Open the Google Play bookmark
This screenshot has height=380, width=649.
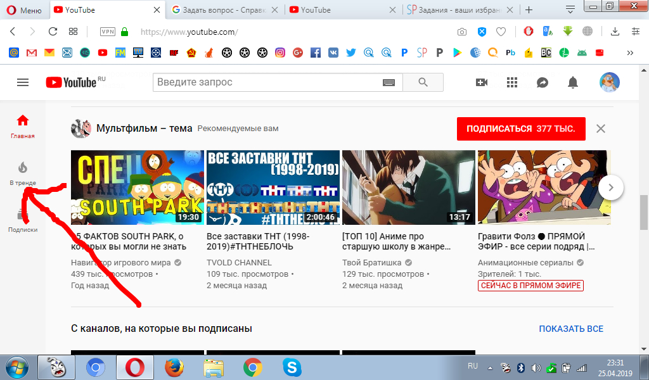(458, 53)
